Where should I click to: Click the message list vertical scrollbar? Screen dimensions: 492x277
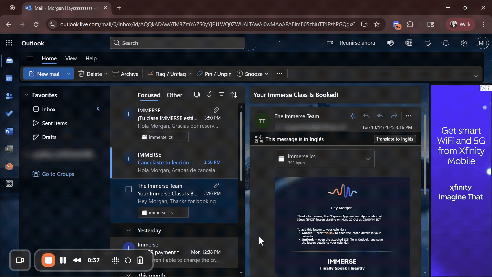coord(241,146)
